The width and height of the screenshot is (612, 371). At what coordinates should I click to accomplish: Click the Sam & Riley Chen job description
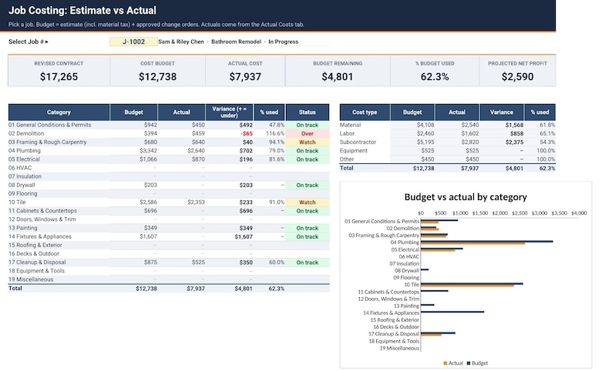(x=228, y=42)
